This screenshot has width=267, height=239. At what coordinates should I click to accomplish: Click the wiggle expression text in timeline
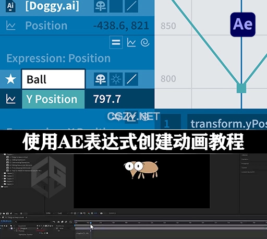[x=82, y=233]
